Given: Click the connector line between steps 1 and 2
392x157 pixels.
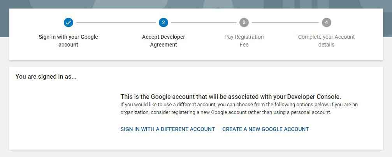Looking at the screenshot, I should coord(116,22).
